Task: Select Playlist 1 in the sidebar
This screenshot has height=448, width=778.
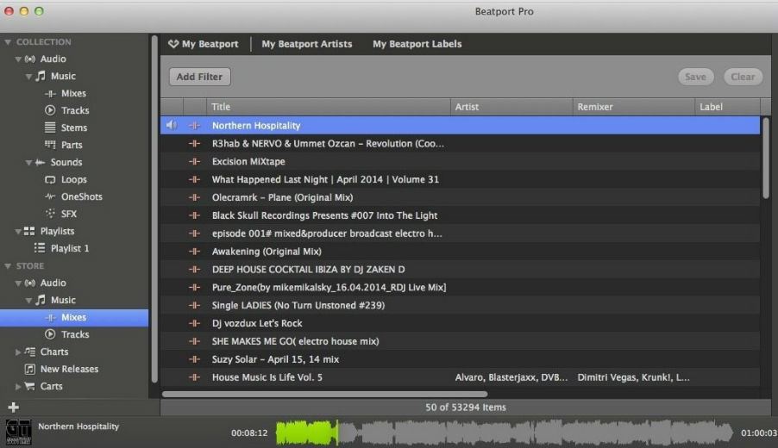Action: point(70,248)
